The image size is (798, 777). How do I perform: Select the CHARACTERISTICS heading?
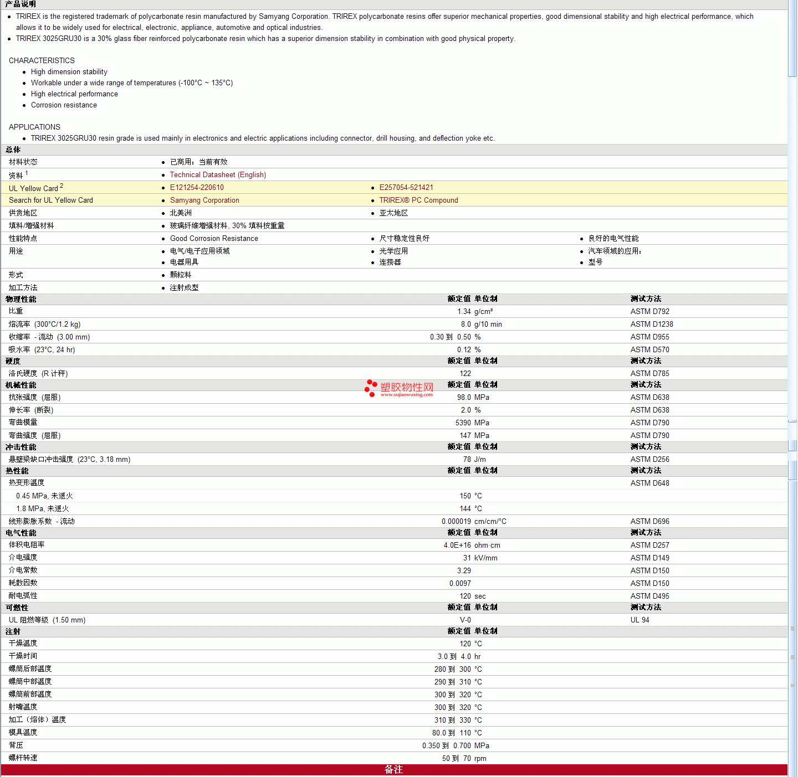pos(42,61)
